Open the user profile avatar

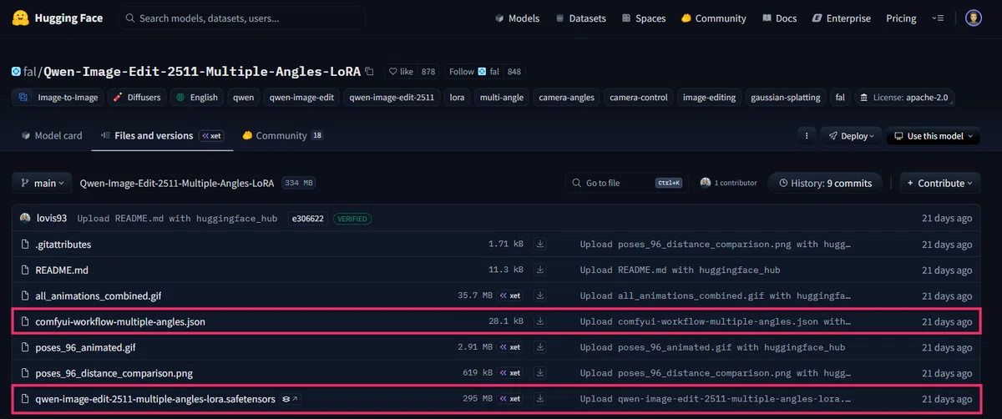(x=974, y=18)
